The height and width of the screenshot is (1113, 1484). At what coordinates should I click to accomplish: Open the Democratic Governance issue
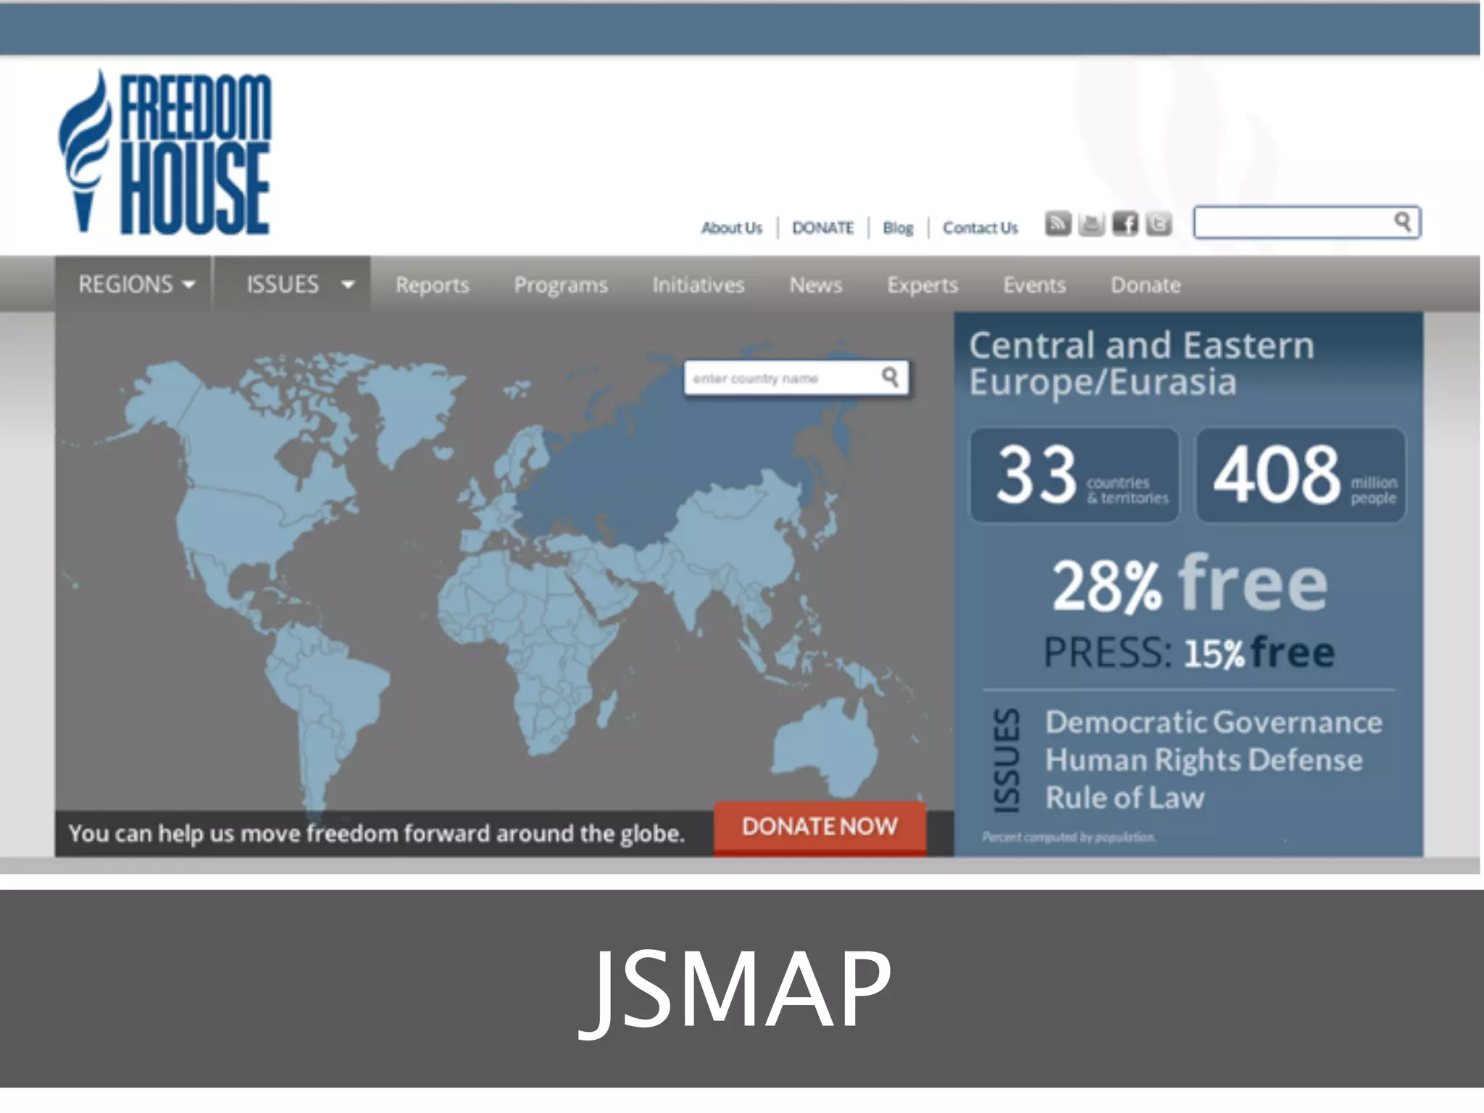click(1214, 722)
